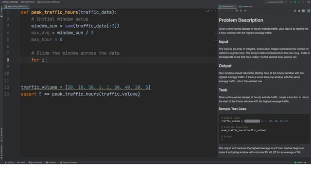
Task: Open the Terminal tool window
Action: click(x=51, y=162)
